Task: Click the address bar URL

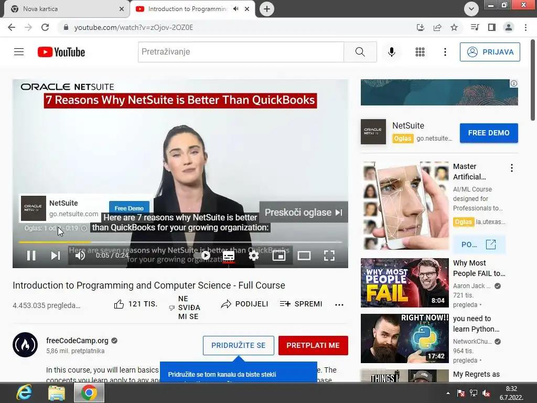Action: 134,27
